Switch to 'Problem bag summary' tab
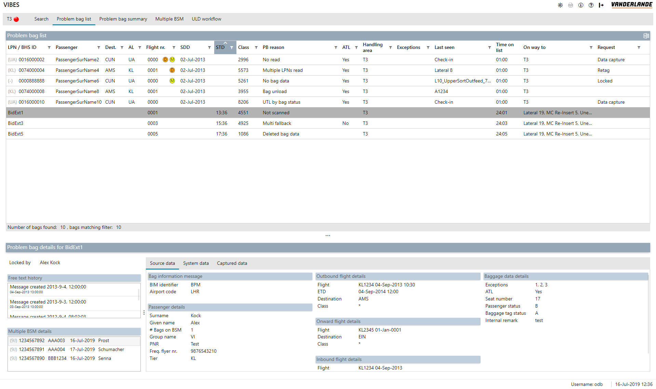The image size is (656, 389). pos(123,18)
